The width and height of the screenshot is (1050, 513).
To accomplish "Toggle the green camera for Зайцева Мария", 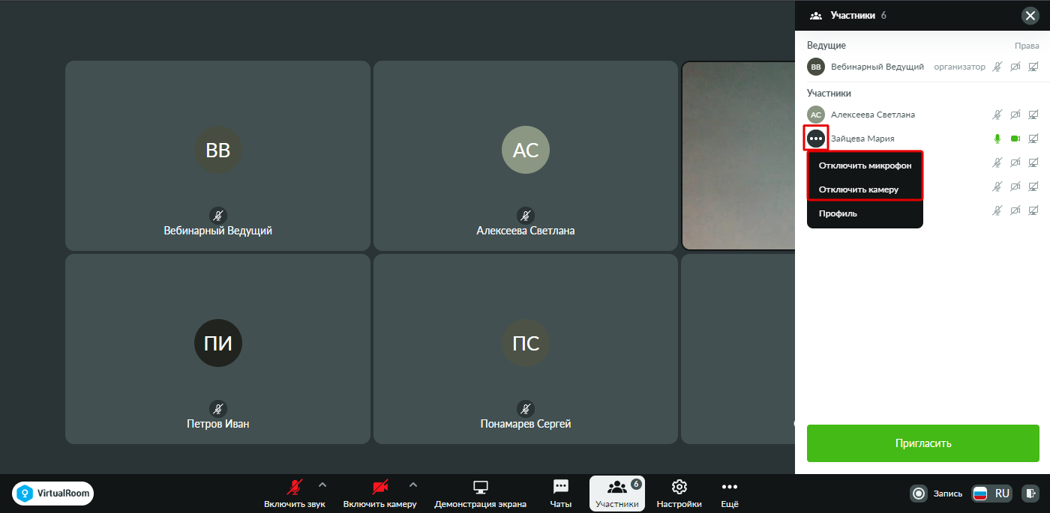I will (x=1015, y=139).
